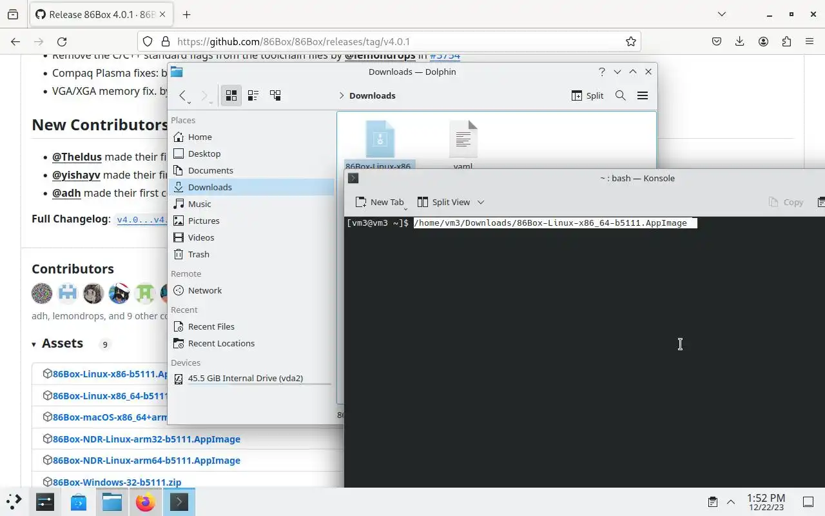Viewport: 825px width, 516px height.
Task: Open Full Changelog v4.0 compare link
Action: click(142, 219)
